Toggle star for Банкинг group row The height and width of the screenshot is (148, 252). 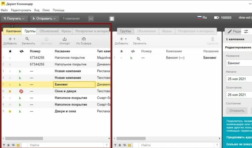pos(121,58)
